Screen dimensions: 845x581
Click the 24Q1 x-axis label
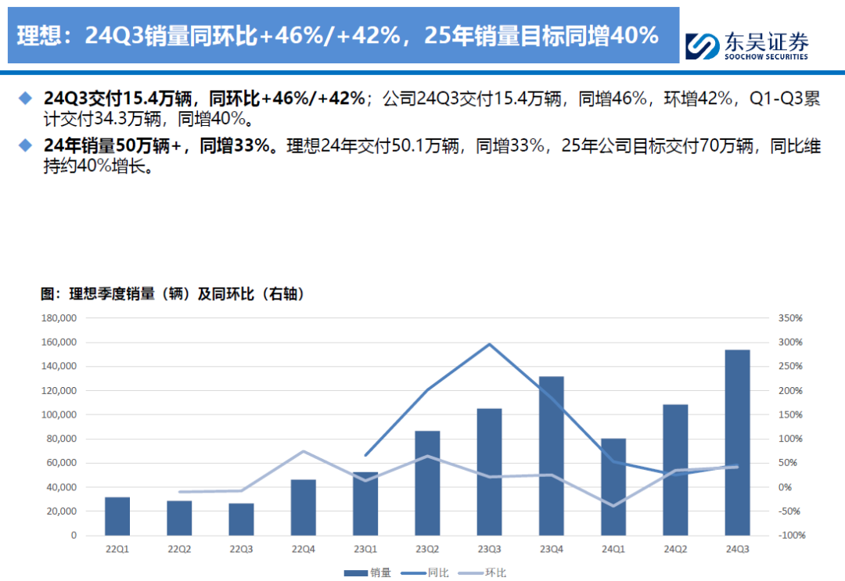point(613,549)
